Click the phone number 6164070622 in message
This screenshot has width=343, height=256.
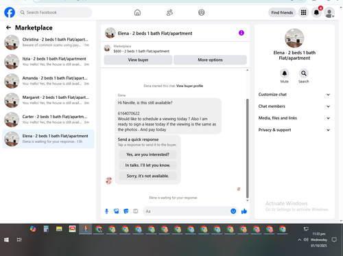(128, 113)
